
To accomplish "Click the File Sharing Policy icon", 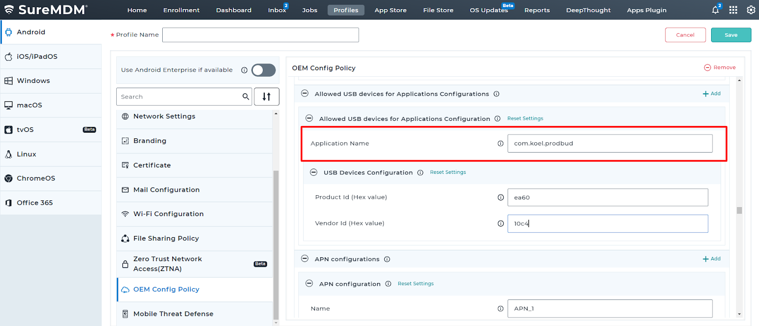I will (x=125, y=238).
